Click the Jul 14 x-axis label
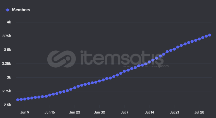 click(x=149, y=112)
